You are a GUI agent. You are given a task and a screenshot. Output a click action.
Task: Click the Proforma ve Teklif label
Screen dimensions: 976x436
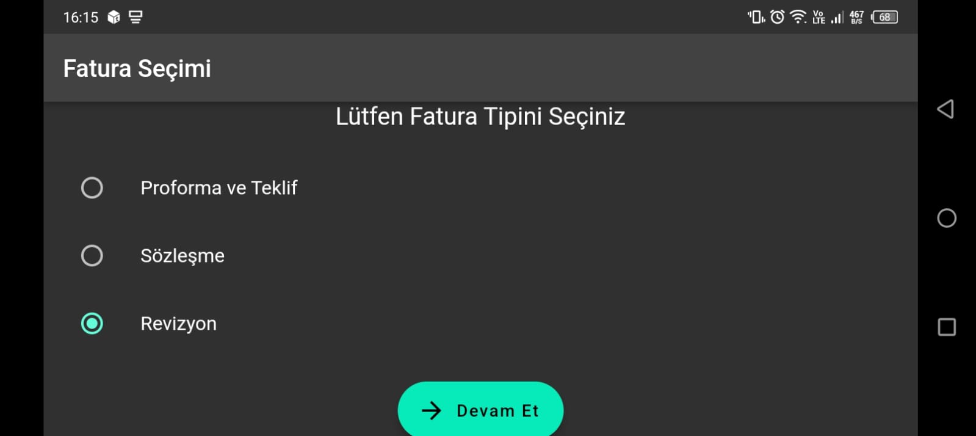pos(219,187)
